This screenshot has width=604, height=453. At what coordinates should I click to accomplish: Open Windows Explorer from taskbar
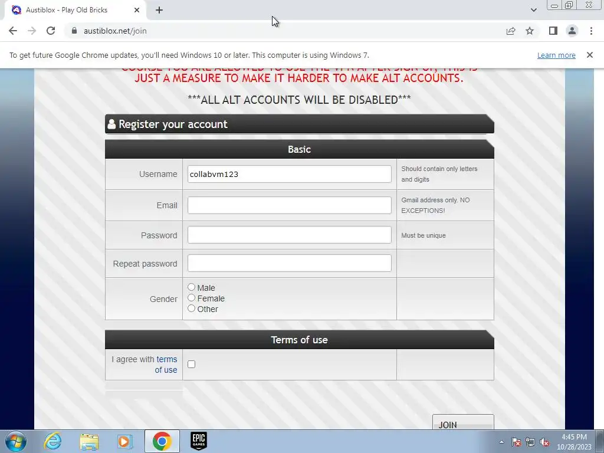[89, 441]
